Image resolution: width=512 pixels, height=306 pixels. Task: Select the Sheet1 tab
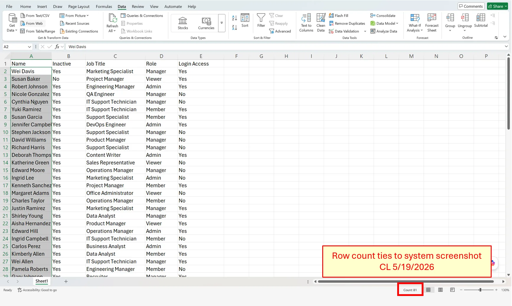(x=42, y=281)
